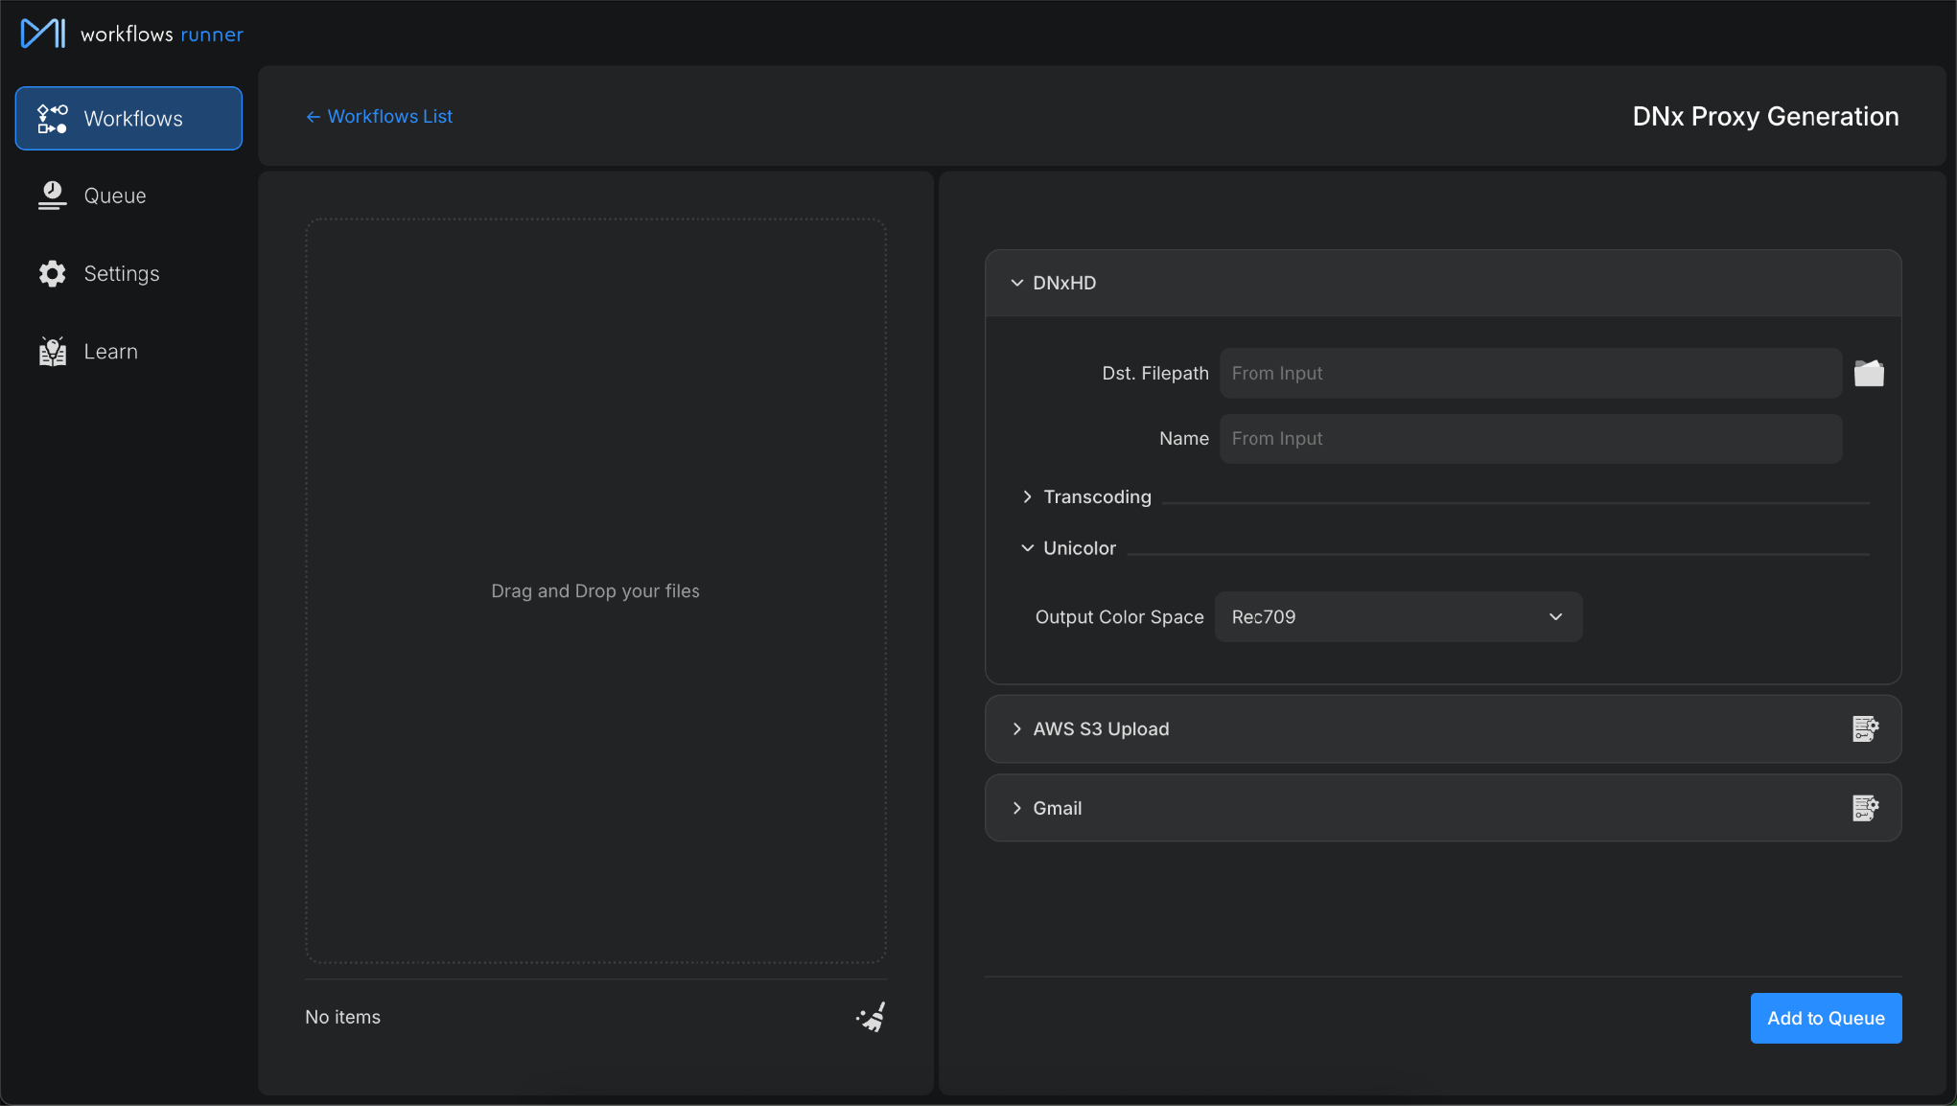Click the Drag and Drop files area
The height and width of the screenshot is (1106, 1957).
click(x=595, y=590)
